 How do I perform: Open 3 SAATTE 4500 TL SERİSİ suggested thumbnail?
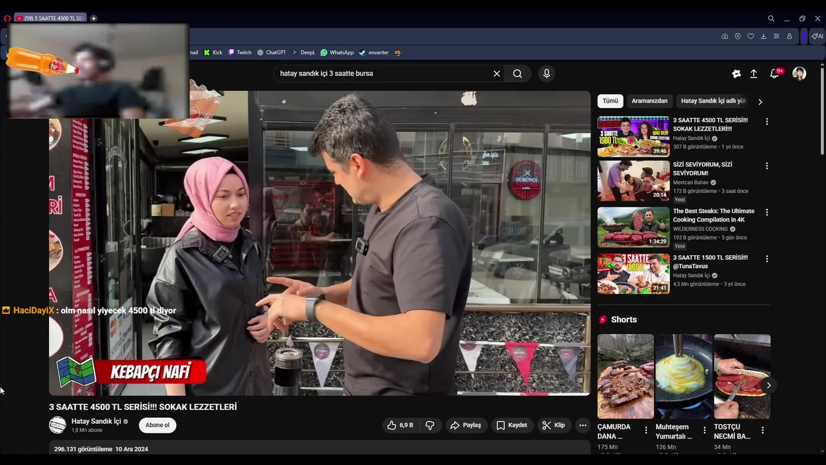coord(634,136)
